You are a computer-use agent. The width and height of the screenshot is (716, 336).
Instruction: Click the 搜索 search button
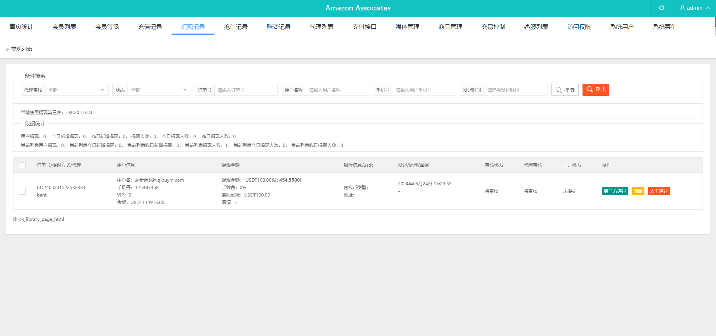click(565, 90)
